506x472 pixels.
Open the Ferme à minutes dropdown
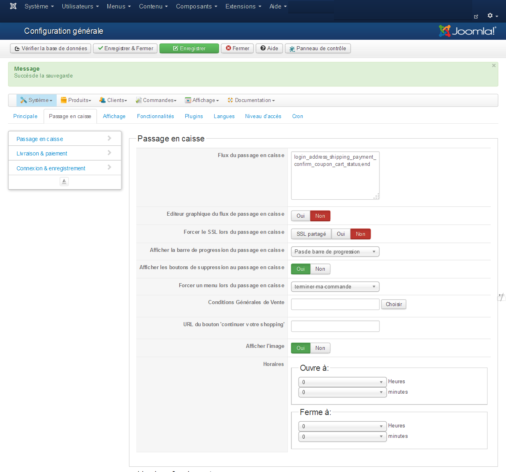click(342, 436)
